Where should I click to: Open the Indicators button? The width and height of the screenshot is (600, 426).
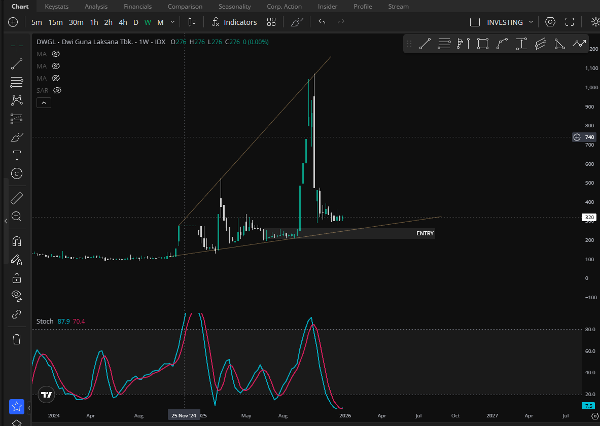pyautogui.click(x=234, y=22)
